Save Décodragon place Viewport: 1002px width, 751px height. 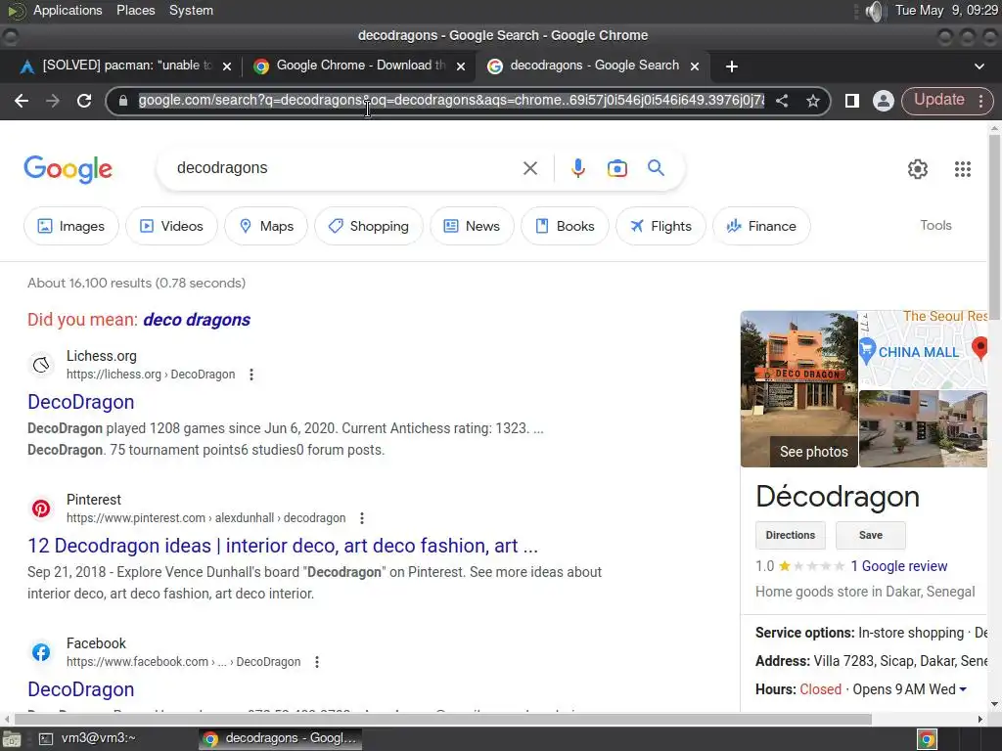[870, 535]
